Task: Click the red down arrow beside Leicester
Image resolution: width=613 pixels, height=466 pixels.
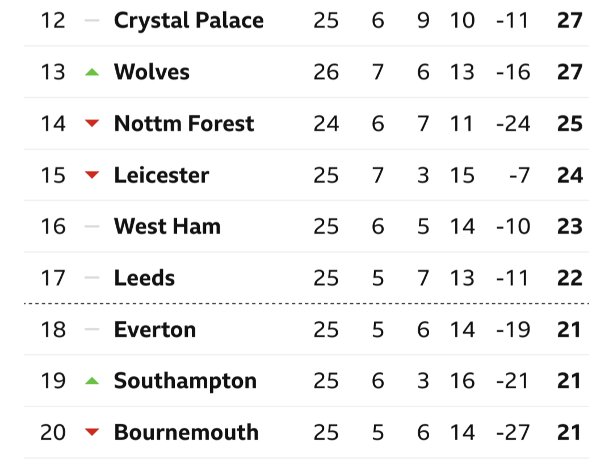Action: coord(92,175)
